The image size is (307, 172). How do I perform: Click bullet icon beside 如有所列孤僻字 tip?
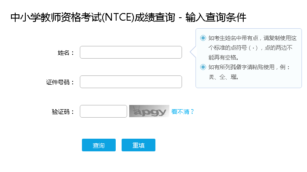point(203,67)
